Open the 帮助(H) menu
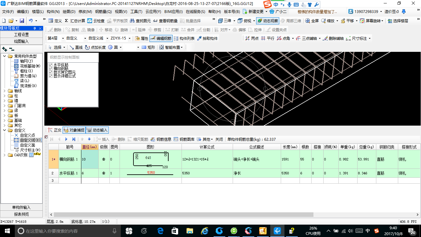421x237 pixels. (215, 12)
